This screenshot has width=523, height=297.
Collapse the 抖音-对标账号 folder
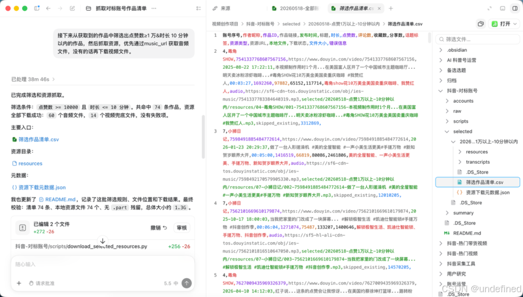click(x=441, y=91)
